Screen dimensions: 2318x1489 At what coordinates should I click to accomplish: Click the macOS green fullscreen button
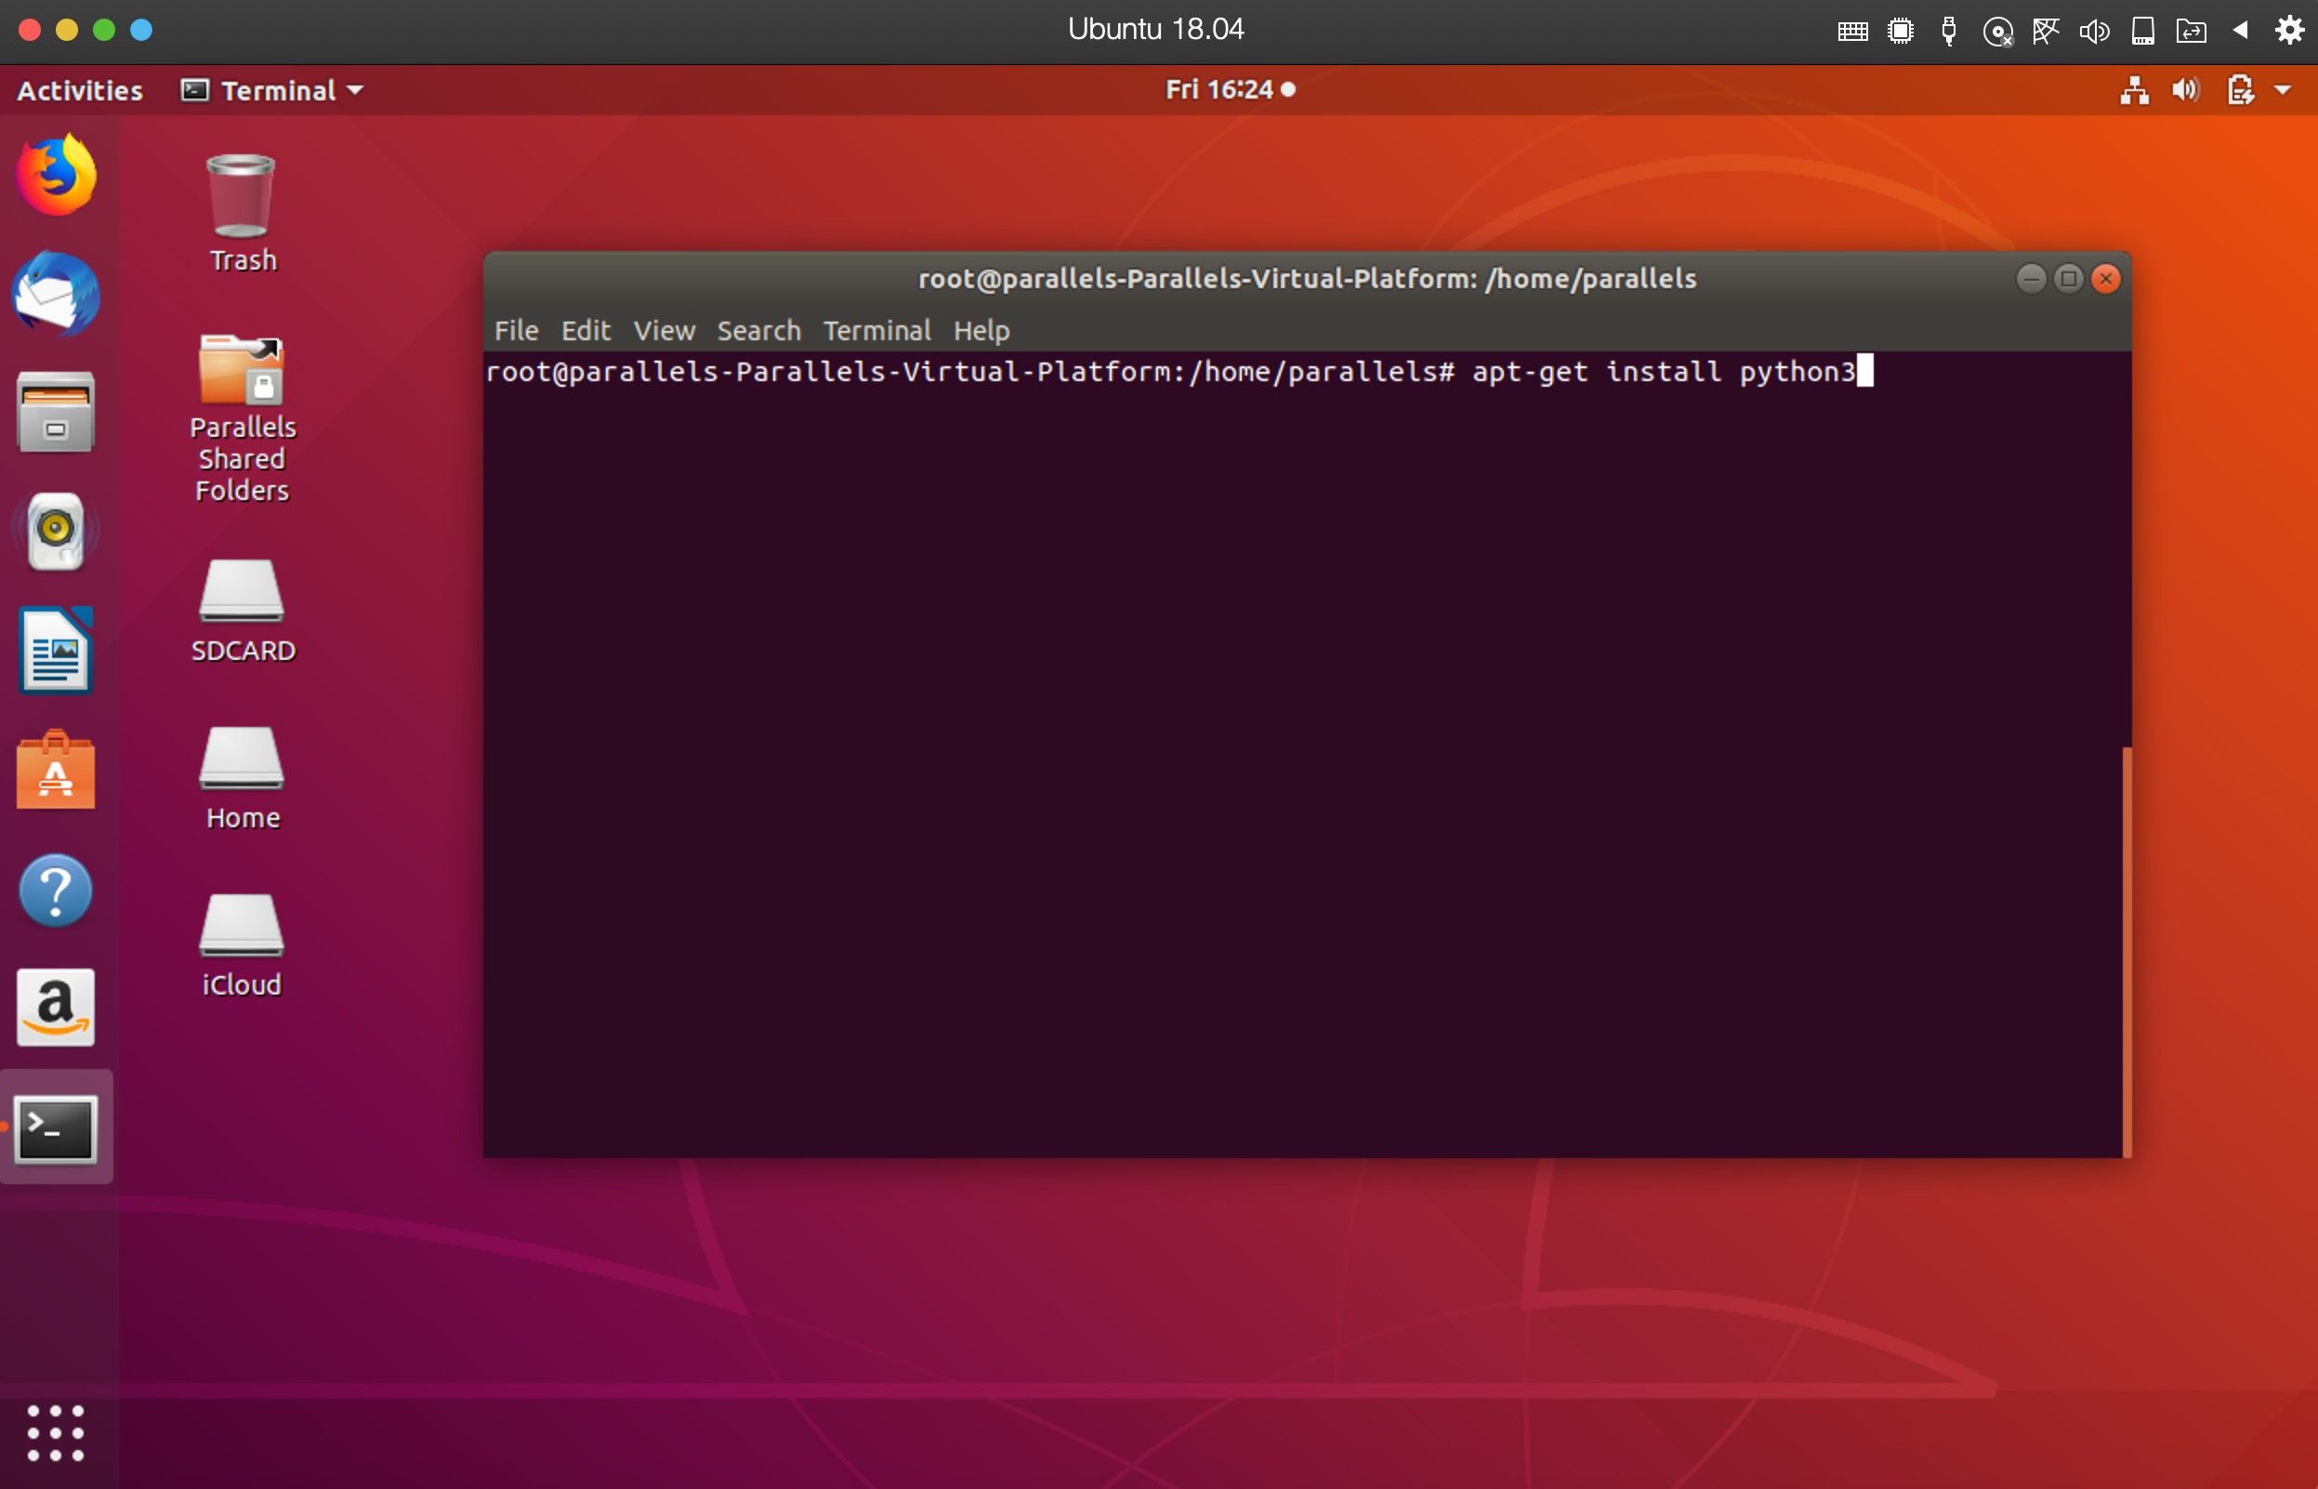click(104, 30)
